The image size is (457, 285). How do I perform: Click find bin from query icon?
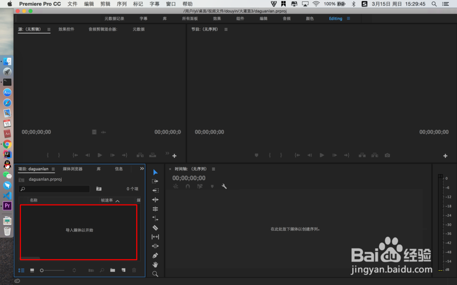[99, 189]
